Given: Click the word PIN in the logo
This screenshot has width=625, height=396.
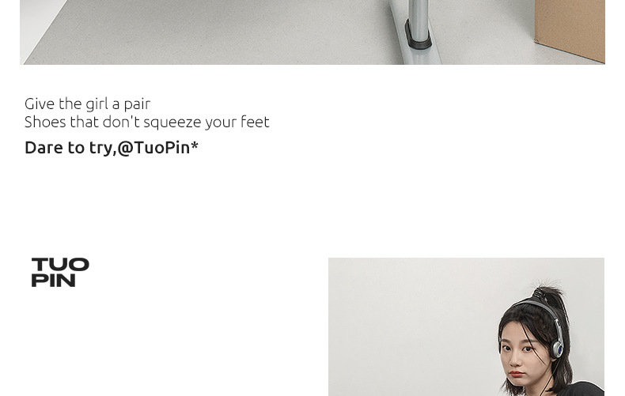Looking at the screenshot, I should point(54,280).
